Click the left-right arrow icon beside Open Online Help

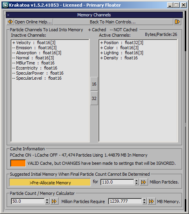point(10,22)
